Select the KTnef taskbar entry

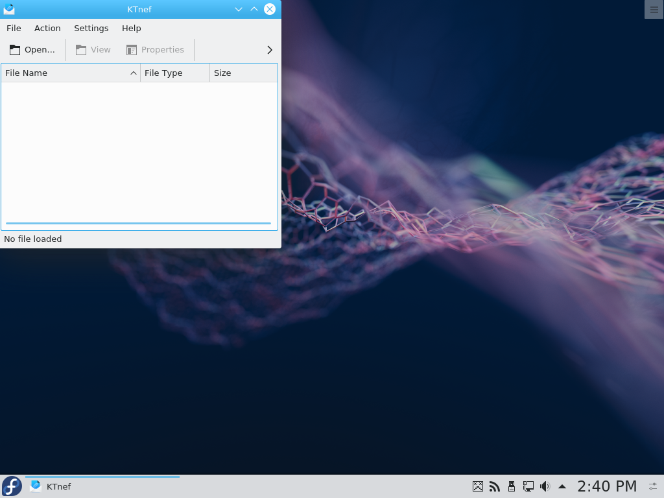click(x=102, y=486)
